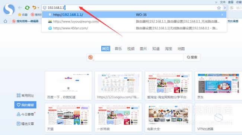Viewport: 242px width, 135px height.
Task: Select the 视频 search tab
Action: 131,49
